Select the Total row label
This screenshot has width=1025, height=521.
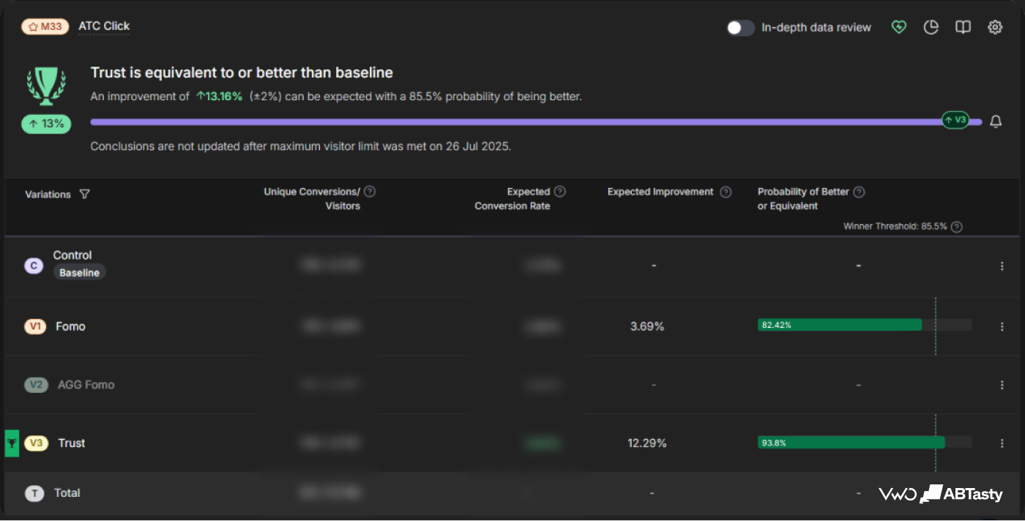(67, 493)
